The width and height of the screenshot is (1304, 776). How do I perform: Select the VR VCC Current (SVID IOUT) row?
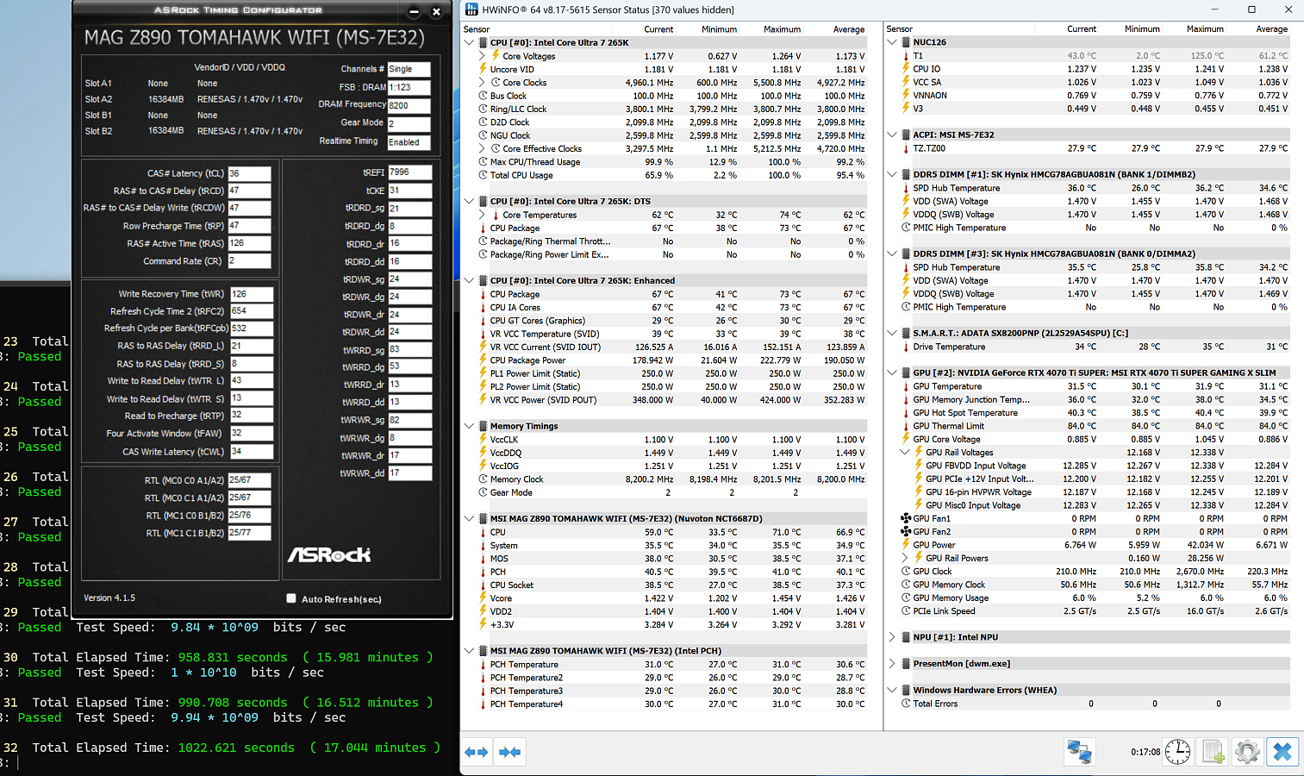[x=672, y=347]
